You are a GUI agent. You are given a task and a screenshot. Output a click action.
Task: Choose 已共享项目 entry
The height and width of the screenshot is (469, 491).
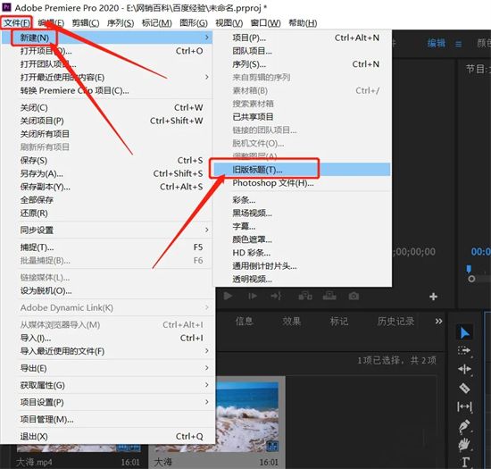(302, 116)
